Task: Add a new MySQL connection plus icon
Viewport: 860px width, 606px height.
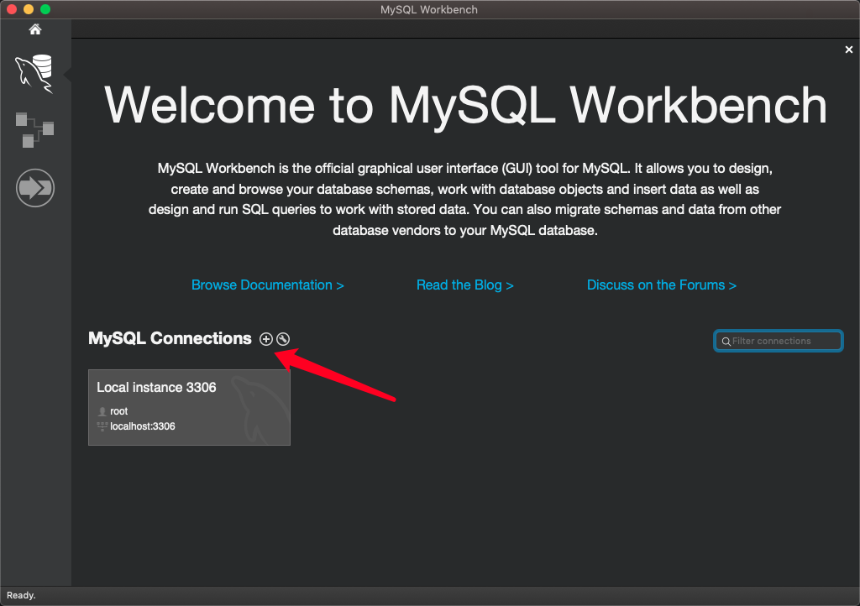Action: click(x=266, y=339)
